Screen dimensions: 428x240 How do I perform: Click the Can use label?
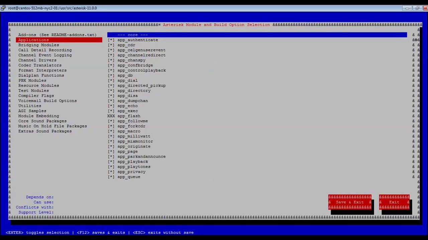43,202
